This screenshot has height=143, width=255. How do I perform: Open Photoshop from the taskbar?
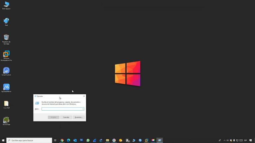tap(81, 140)
